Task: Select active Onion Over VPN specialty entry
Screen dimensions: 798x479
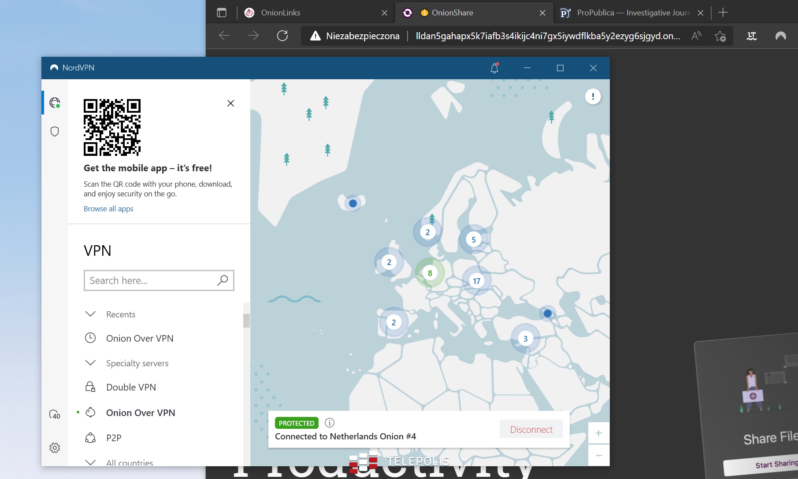Action: [x=141, y=413]
